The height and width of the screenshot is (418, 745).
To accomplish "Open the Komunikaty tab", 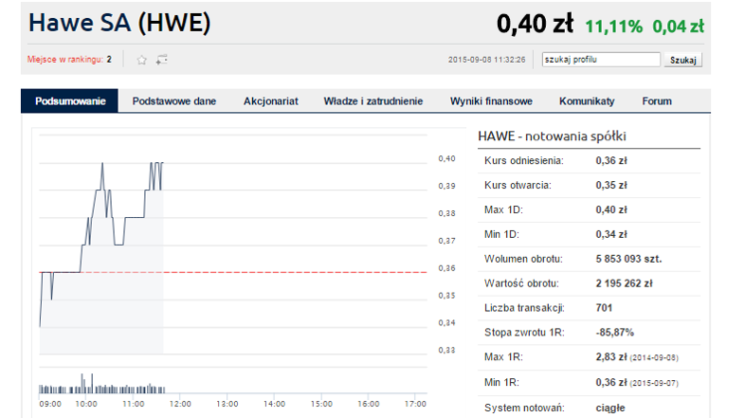I will pos(587,101).
